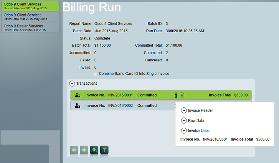279x163 pixels.
Task: Enable Combine Same Card ID Into Single Invoice
Action: pos(96,74)
